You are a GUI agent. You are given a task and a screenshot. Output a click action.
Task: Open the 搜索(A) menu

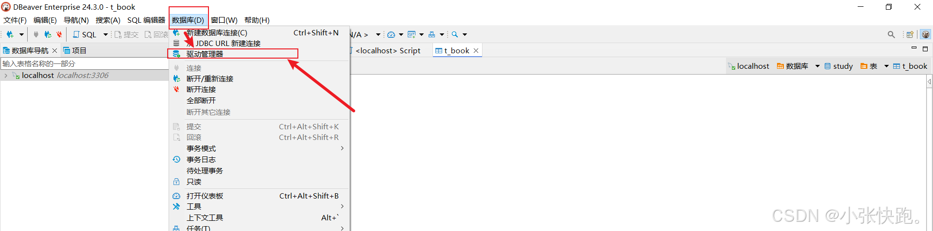[108, 20]
